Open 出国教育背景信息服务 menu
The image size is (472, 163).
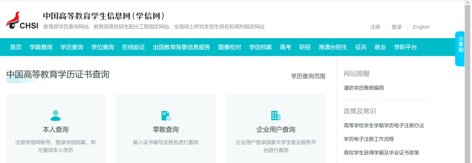point(181,47)
